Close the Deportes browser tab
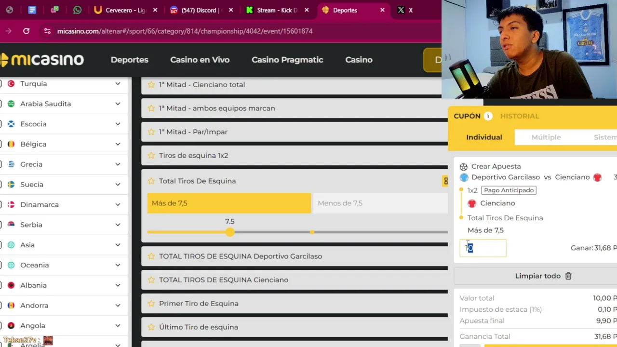 coord(382,10)
